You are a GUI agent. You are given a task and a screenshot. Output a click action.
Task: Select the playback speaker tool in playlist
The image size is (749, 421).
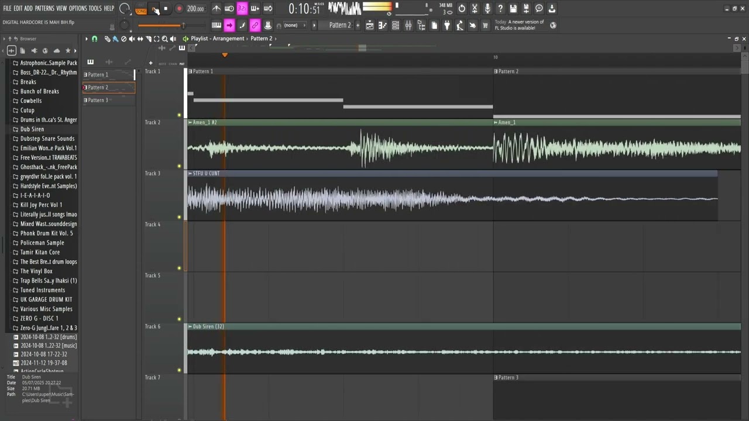(x=173, y=39)
